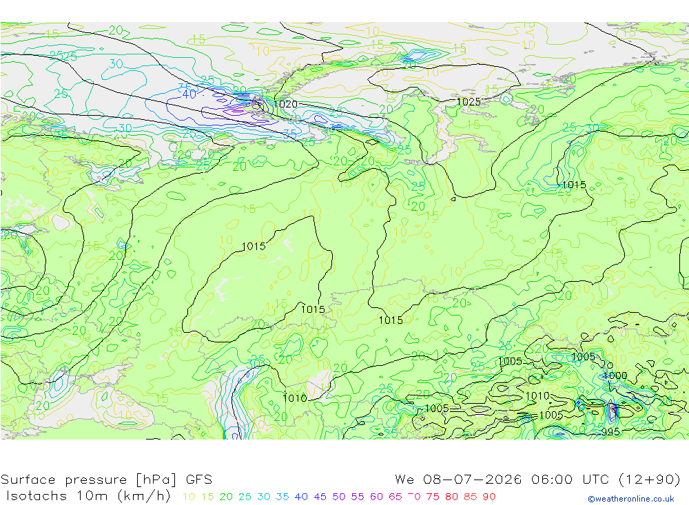Click the 1020 isobar label on the map
Viewport: 689px width, 505px height.
(285, 104)
